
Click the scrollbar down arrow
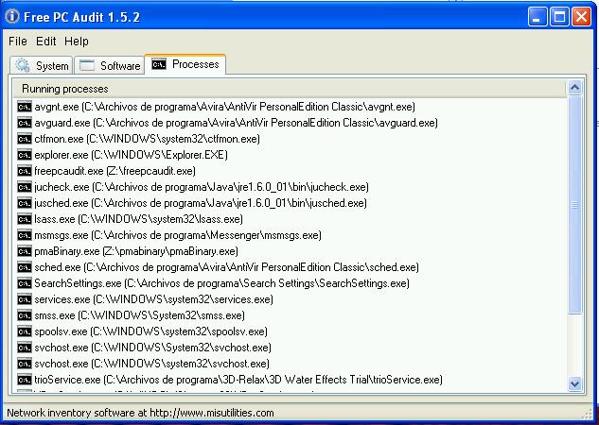click(x=575, y=383)
